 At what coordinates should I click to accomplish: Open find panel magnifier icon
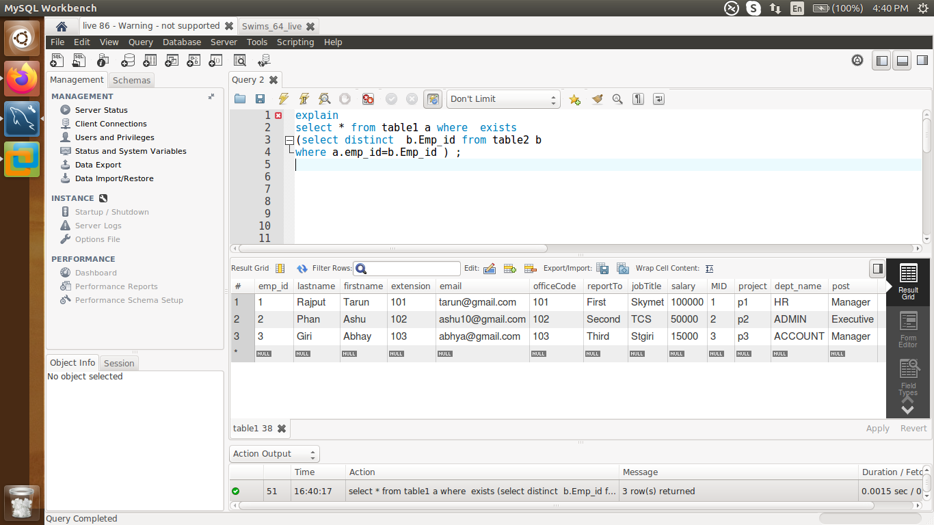617,99
